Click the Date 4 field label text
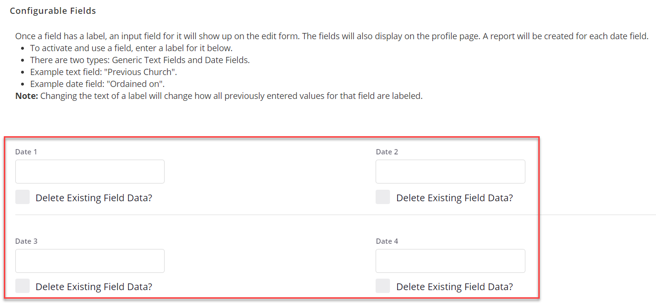 coord(387,241)
